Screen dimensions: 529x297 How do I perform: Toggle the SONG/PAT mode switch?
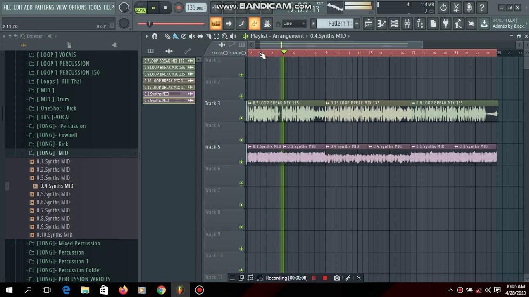point(141,8)
